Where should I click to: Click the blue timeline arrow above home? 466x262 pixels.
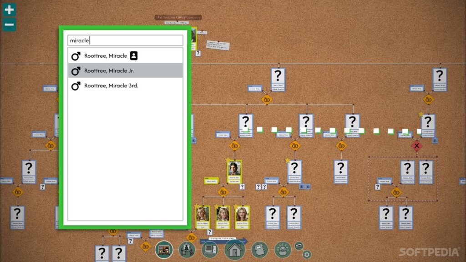pyautogui.click(x=228, y=239)
